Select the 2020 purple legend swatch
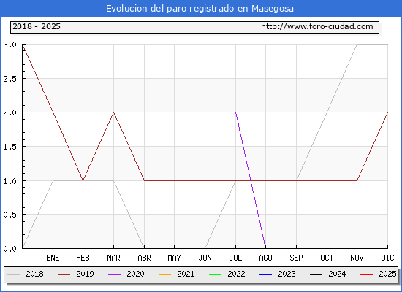This screenshot has width=402, height=292. pyautogui.click(x=114, y=274)
